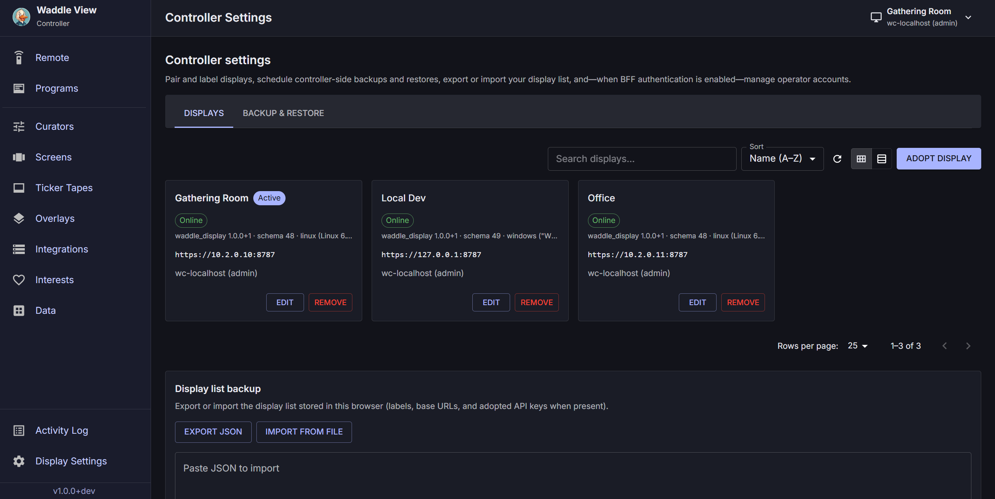Screen dimensions: 995x499
Task: Switch to grid card view
Action: 861,158
